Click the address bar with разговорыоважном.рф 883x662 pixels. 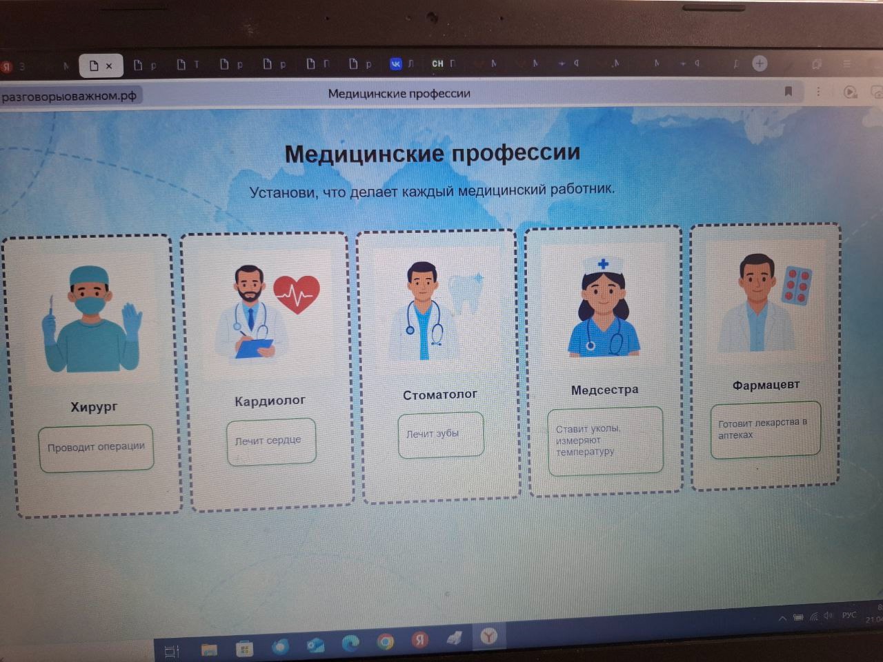click(70, 95)
